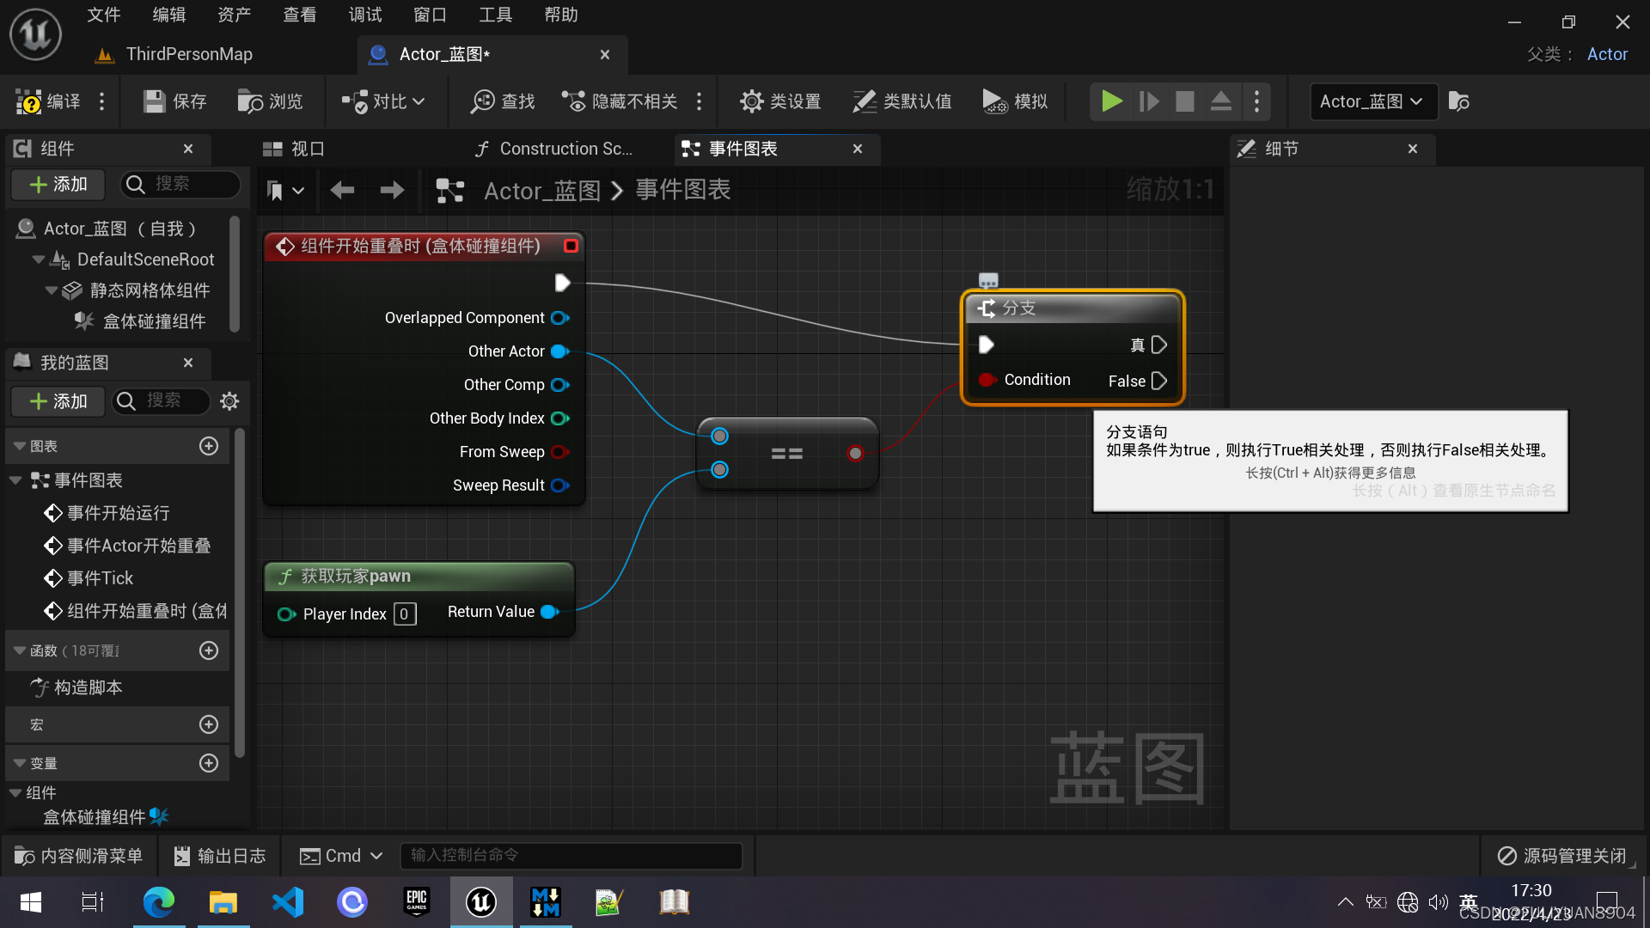
Task: Navigate back with left arrow icon
Action: click(x=342, y=190)
